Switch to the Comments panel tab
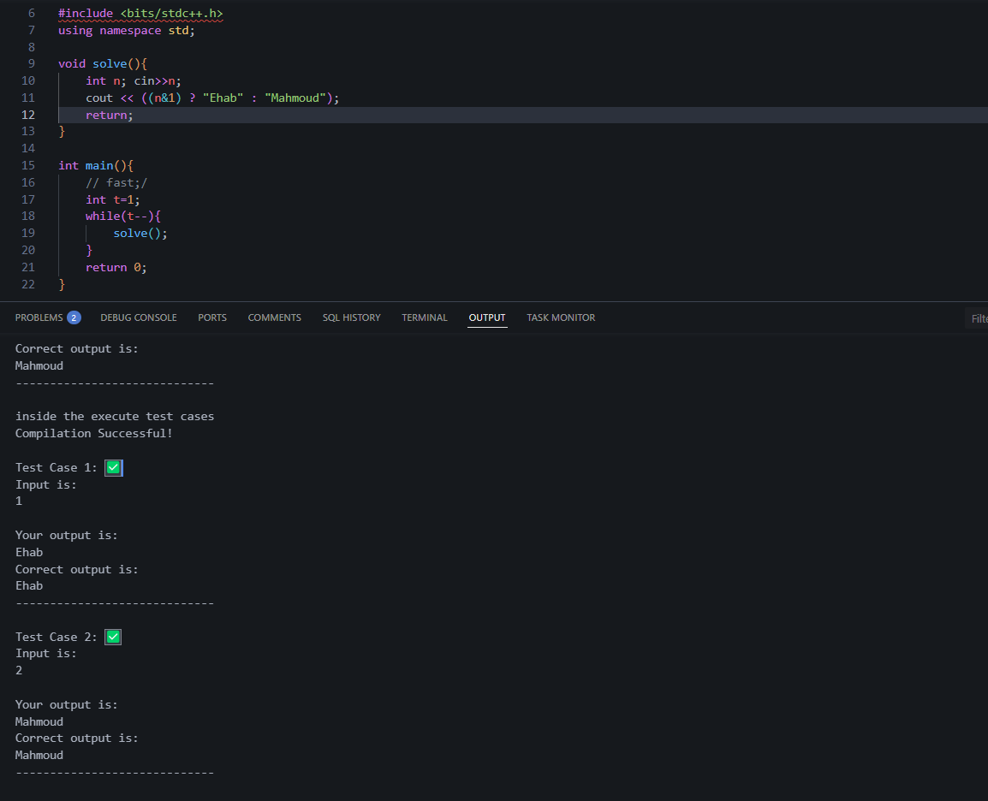This screenshot has height=801, width=988. [274, 318]
